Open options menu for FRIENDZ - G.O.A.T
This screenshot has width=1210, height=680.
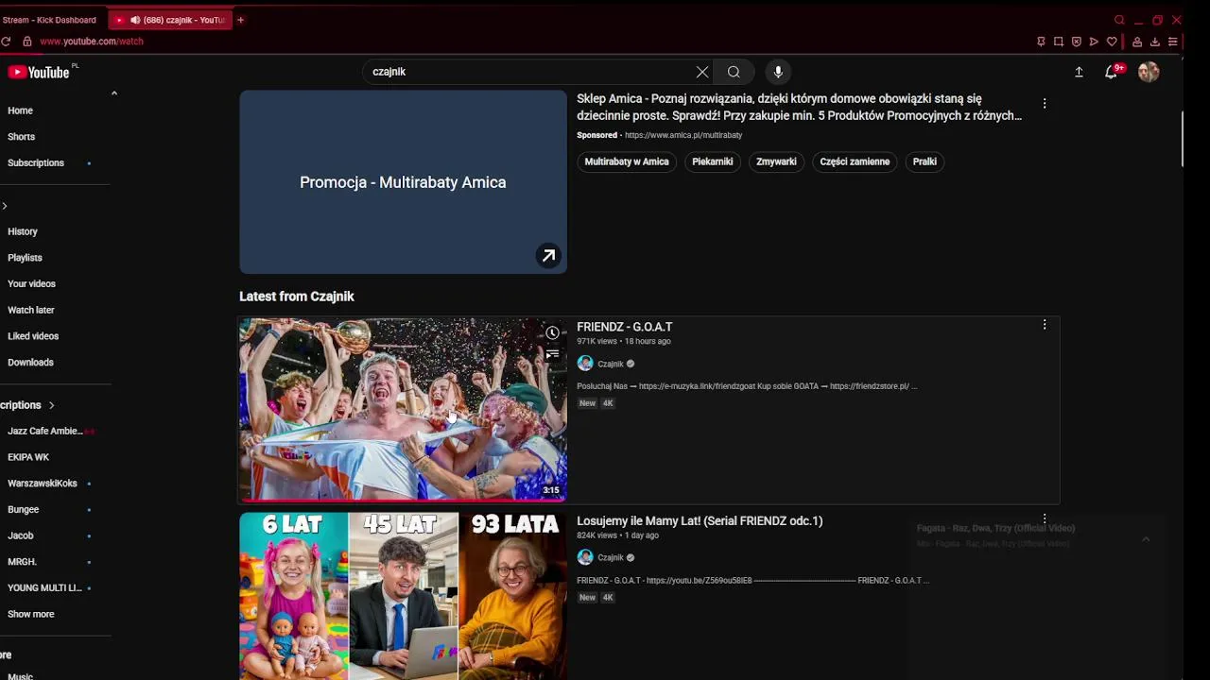pos(1045,325)
